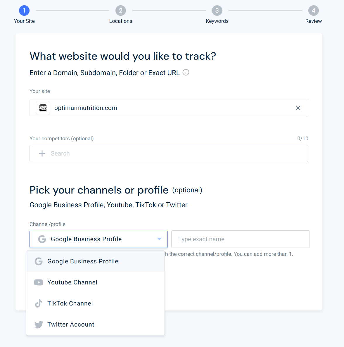Screen dimensions: 344x347
Task: Jump to step 3 Keywords
Action: pos(217,11)
